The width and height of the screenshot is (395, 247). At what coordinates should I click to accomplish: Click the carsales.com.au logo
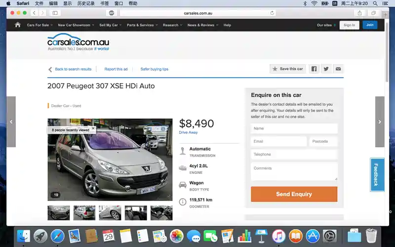[79, 42]
